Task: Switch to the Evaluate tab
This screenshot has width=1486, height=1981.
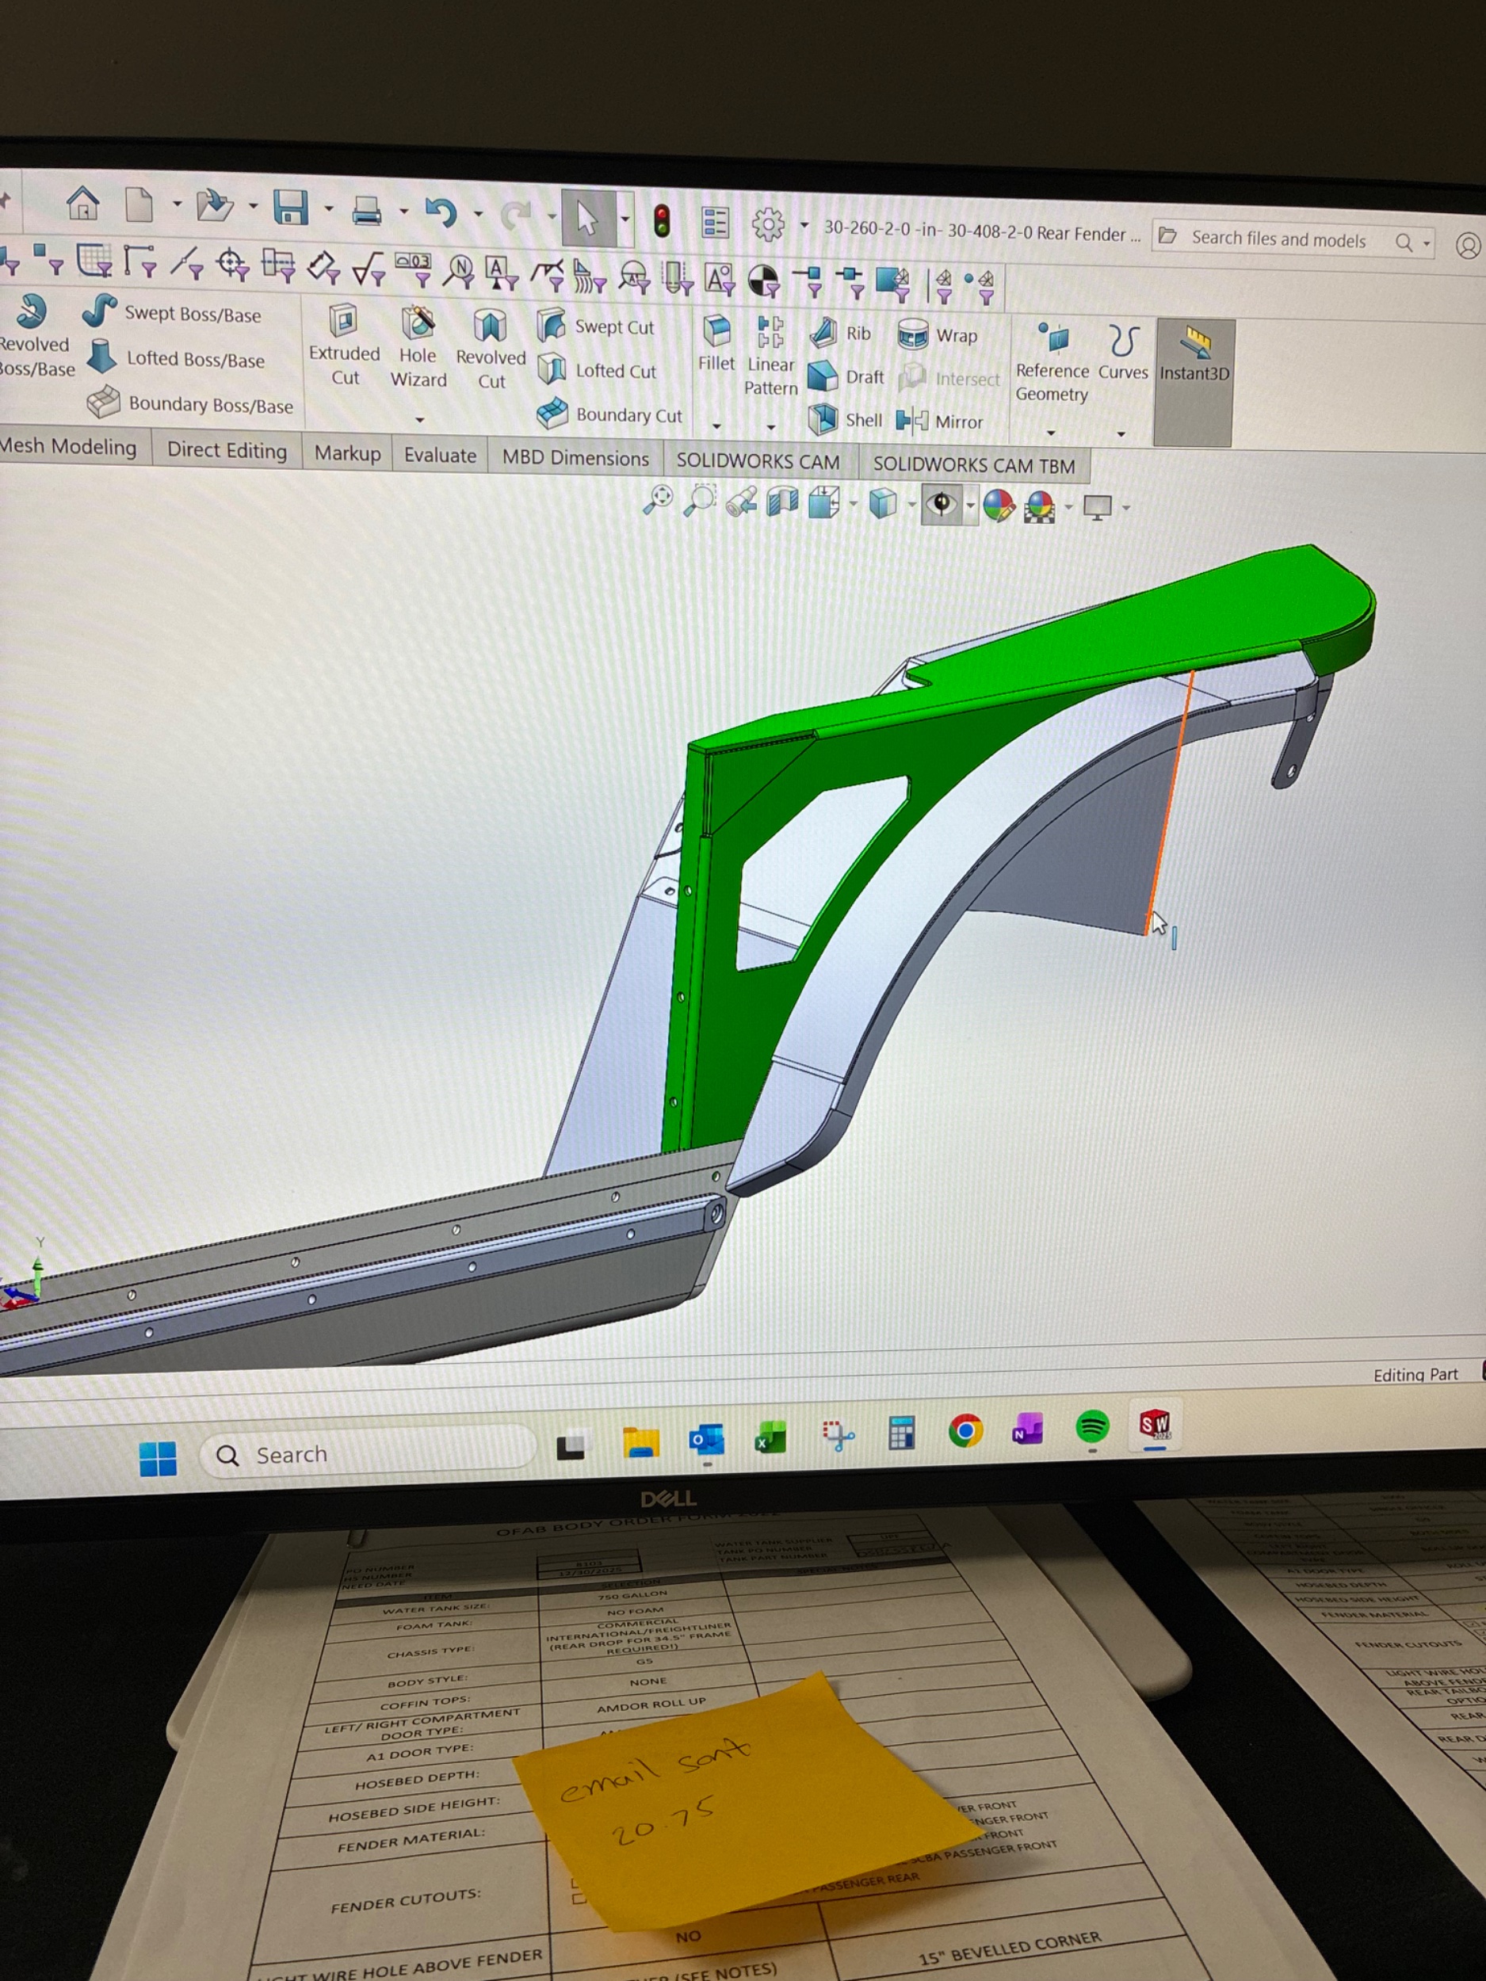Action: (x=440, y=455)
